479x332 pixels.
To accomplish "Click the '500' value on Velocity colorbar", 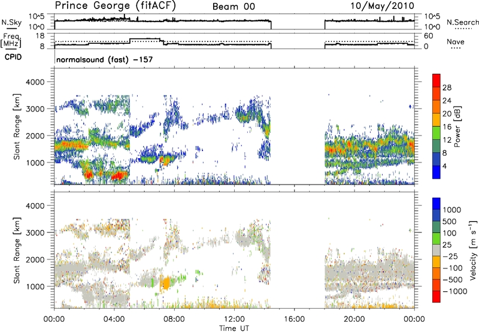I will pyautogui.click(x=449, y=222).
